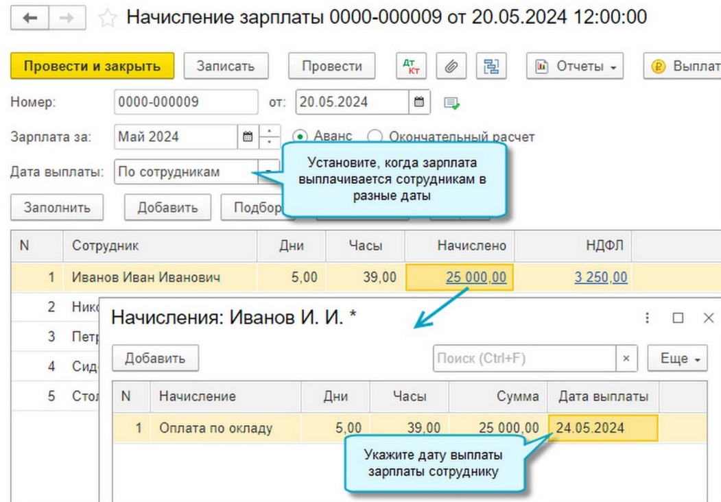
Task: Clear search with the × button
Action: pos(626,358)
